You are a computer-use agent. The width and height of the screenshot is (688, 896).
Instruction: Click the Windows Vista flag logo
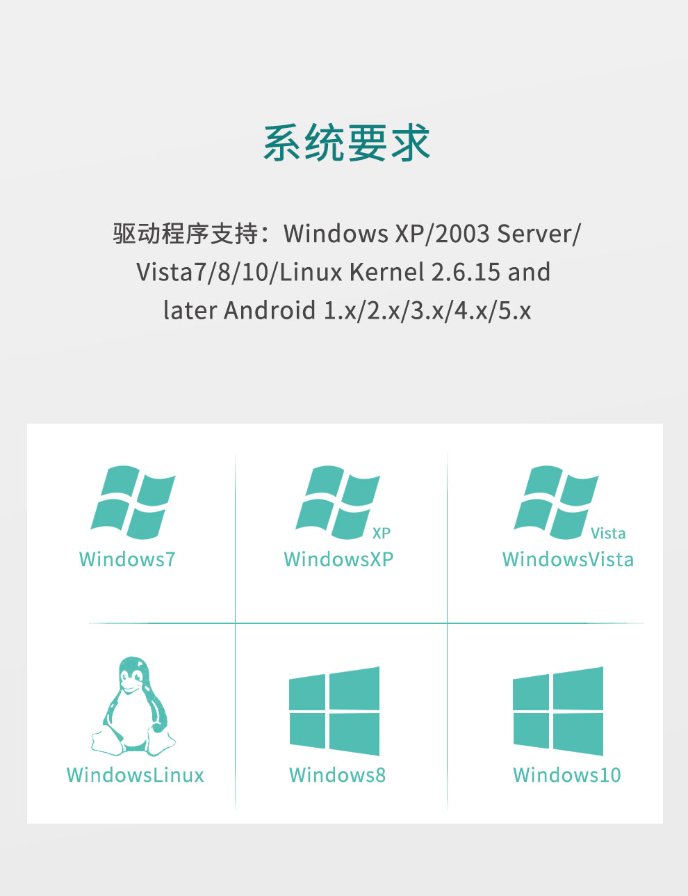[556, 502]
